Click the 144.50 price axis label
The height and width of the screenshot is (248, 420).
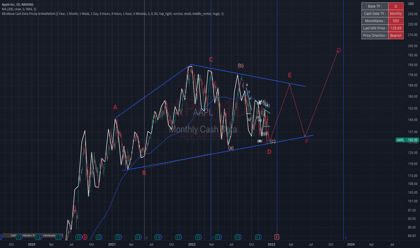point(412,120)
